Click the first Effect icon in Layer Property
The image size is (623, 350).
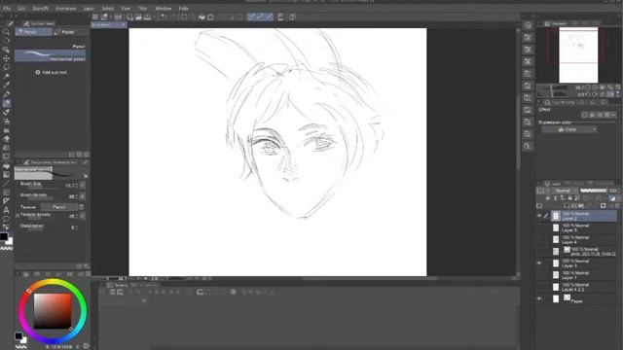[584, 115]
